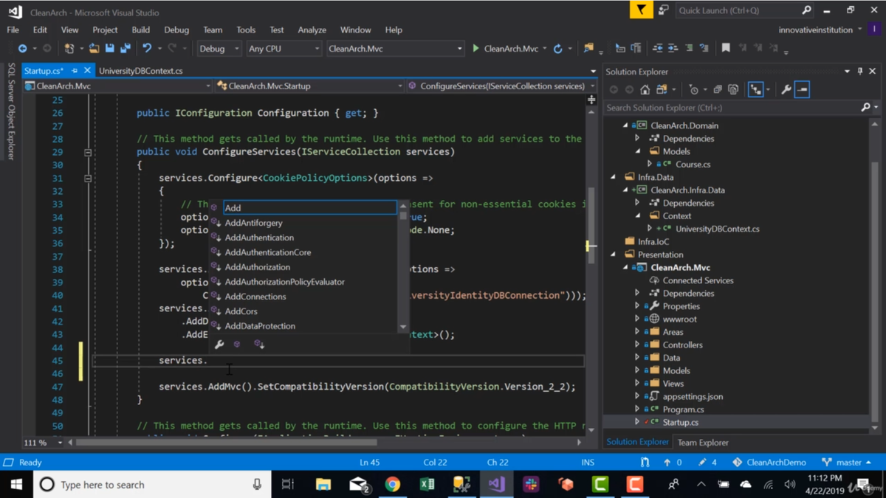The width and height of the screenshot is (886, 498).
Task: Open the Debug configuration dropdown
Action: pos(219,49)
